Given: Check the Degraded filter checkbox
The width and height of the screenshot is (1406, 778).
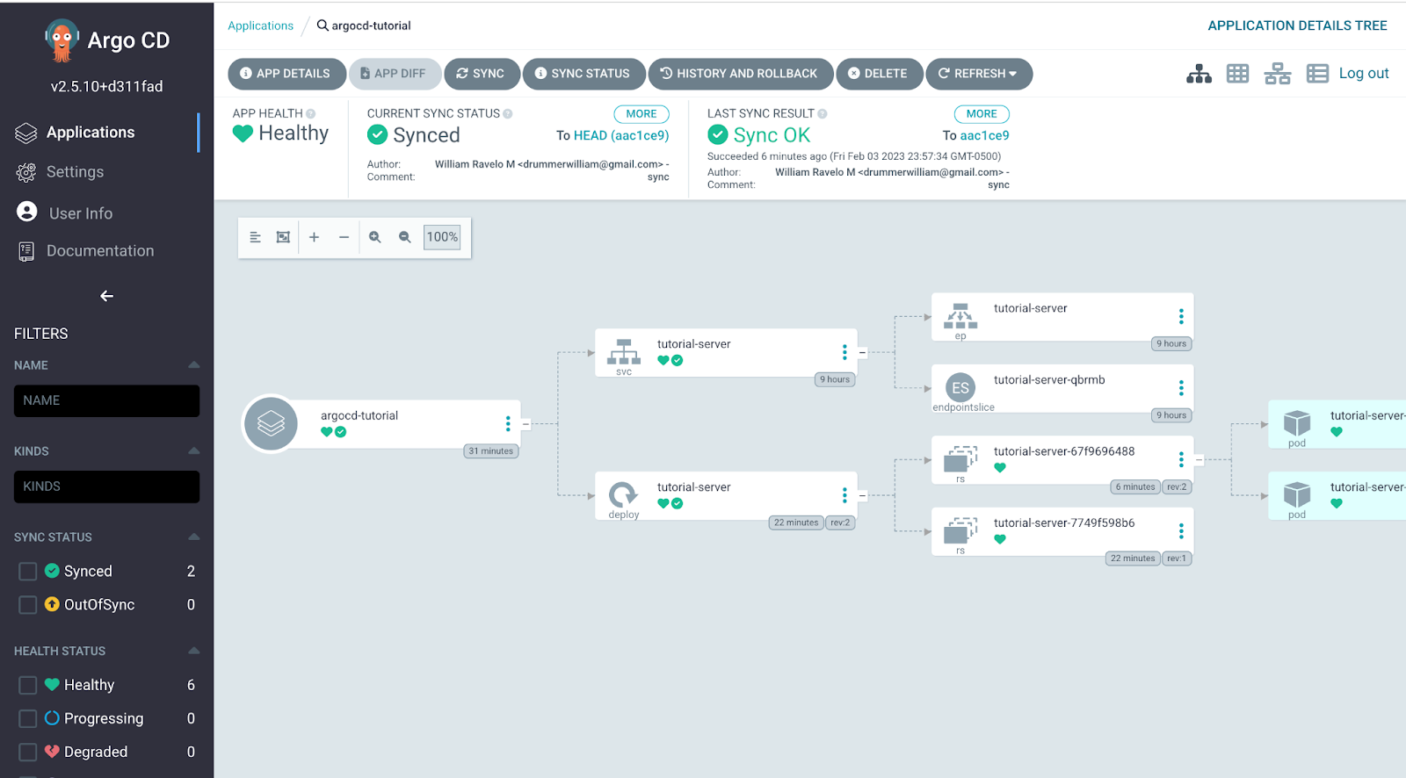Looking at the screenshot, I should tap(28, 753).
